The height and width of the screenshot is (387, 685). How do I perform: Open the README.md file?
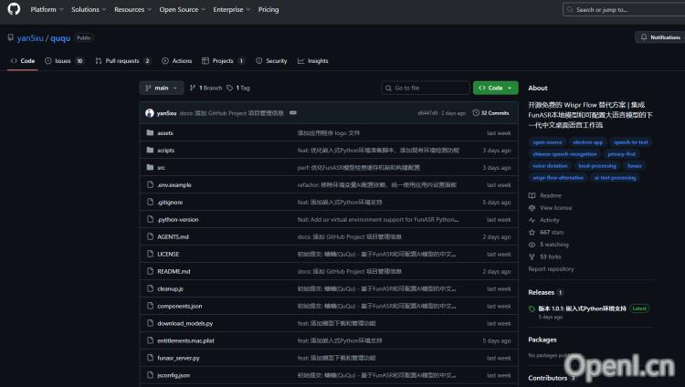174,271
